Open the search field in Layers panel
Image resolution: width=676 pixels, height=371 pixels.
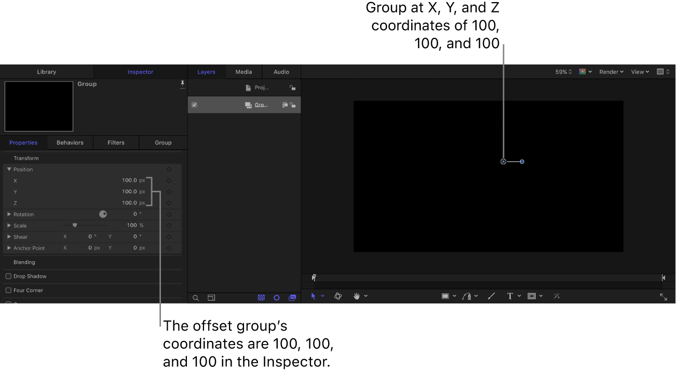(196, 298)
